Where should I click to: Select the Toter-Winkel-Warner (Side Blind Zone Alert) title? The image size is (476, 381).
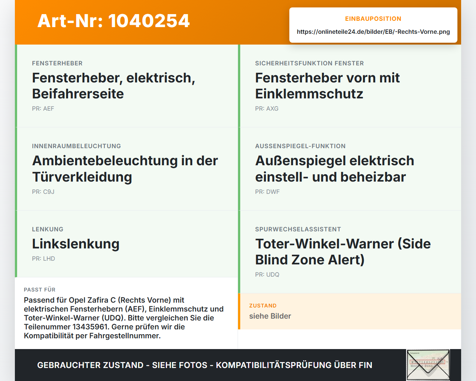click(x=343, y=252)
